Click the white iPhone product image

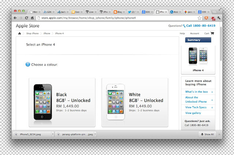tap(116, 102)
